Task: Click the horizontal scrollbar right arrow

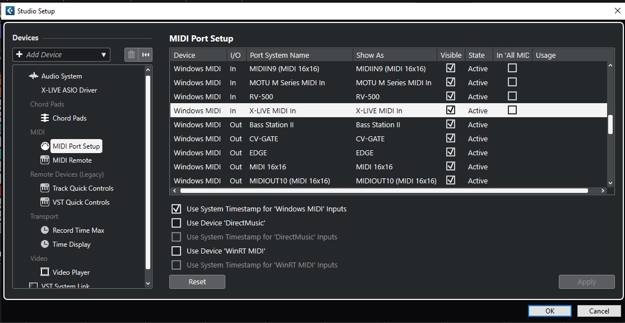Action: pyautogui.click(x=603, y=191)
